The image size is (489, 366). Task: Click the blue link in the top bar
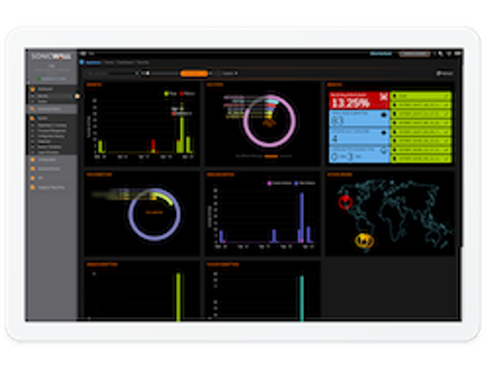(381, 54)
